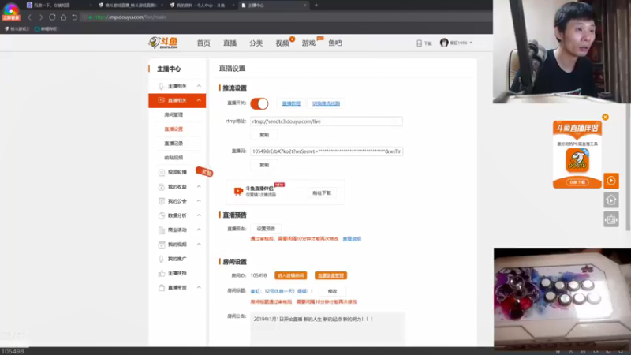Open a new browser tab with plus
The height and width of the screenshot is (355, 631).
316,6
